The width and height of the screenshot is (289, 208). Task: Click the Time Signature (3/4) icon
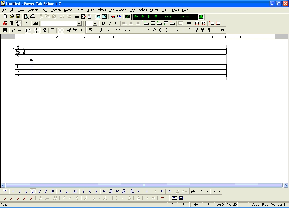click(x=36, y=30)
